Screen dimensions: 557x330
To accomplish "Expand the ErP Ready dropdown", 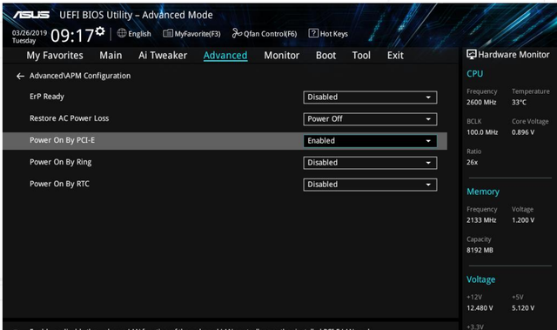I will (370, 98).
